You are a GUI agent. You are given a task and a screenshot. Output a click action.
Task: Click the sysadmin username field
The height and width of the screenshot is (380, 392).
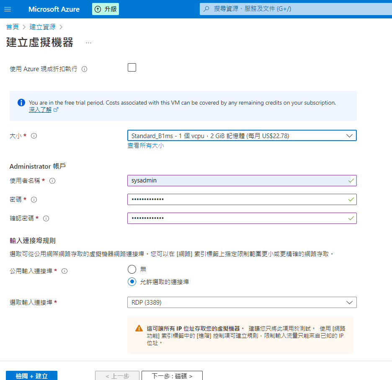click(x=242, y=181)
